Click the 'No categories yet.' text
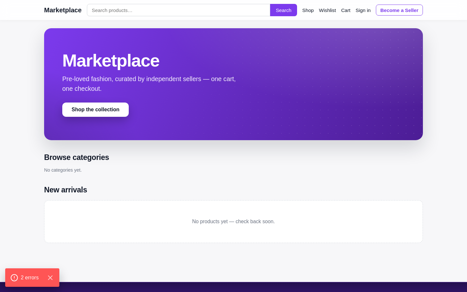Screen dimensions: 467x292 [x=63, y=170]
